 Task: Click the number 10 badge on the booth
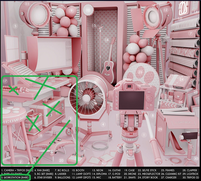click(x=88, y=10)
